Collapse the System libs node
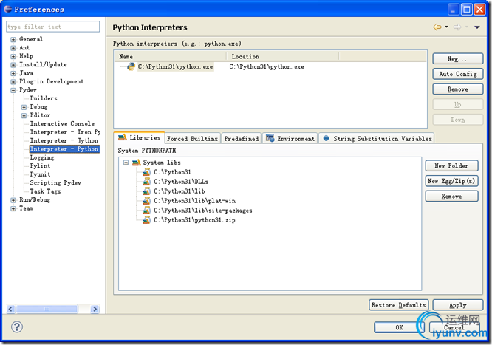 click(x=126, y=163)
